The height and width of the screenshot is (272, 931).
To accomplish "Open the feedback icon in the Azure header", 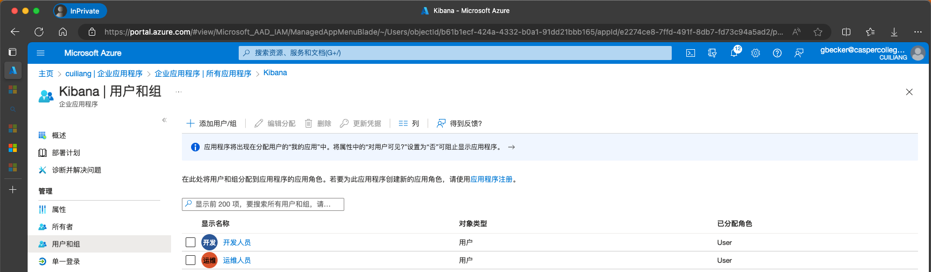I will (x=799, y=53).
